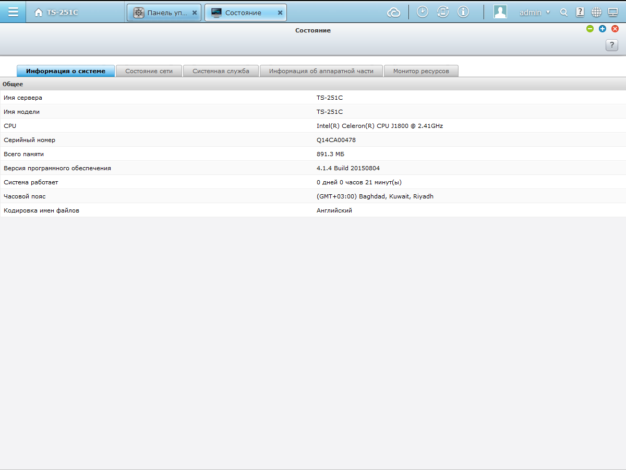
Task: Click encoding value Английский
Action: pyautogui.click(x=334, y=210)
